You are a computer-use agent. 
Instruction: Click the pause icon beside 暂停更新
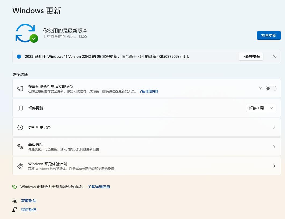(x=20, y=108)
